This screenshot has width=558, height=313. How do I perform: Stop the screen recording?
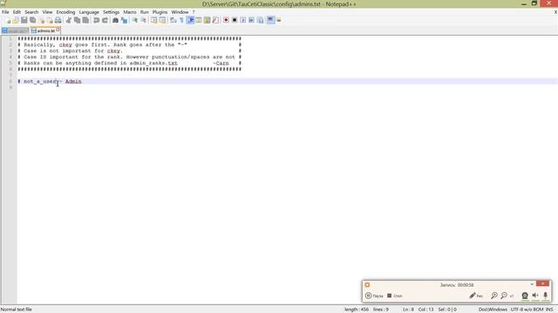pyautogui.click(x=394, y=296)
